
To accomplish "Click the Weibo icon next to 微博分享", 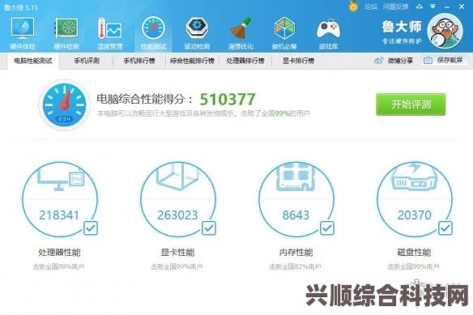I will click(379, 61).
